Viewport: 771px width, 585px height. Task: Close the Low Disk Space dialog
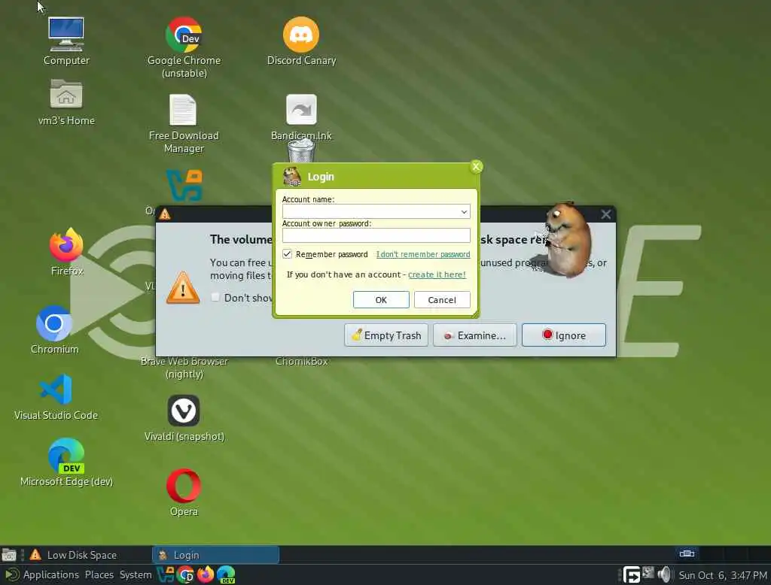[606, 214]
